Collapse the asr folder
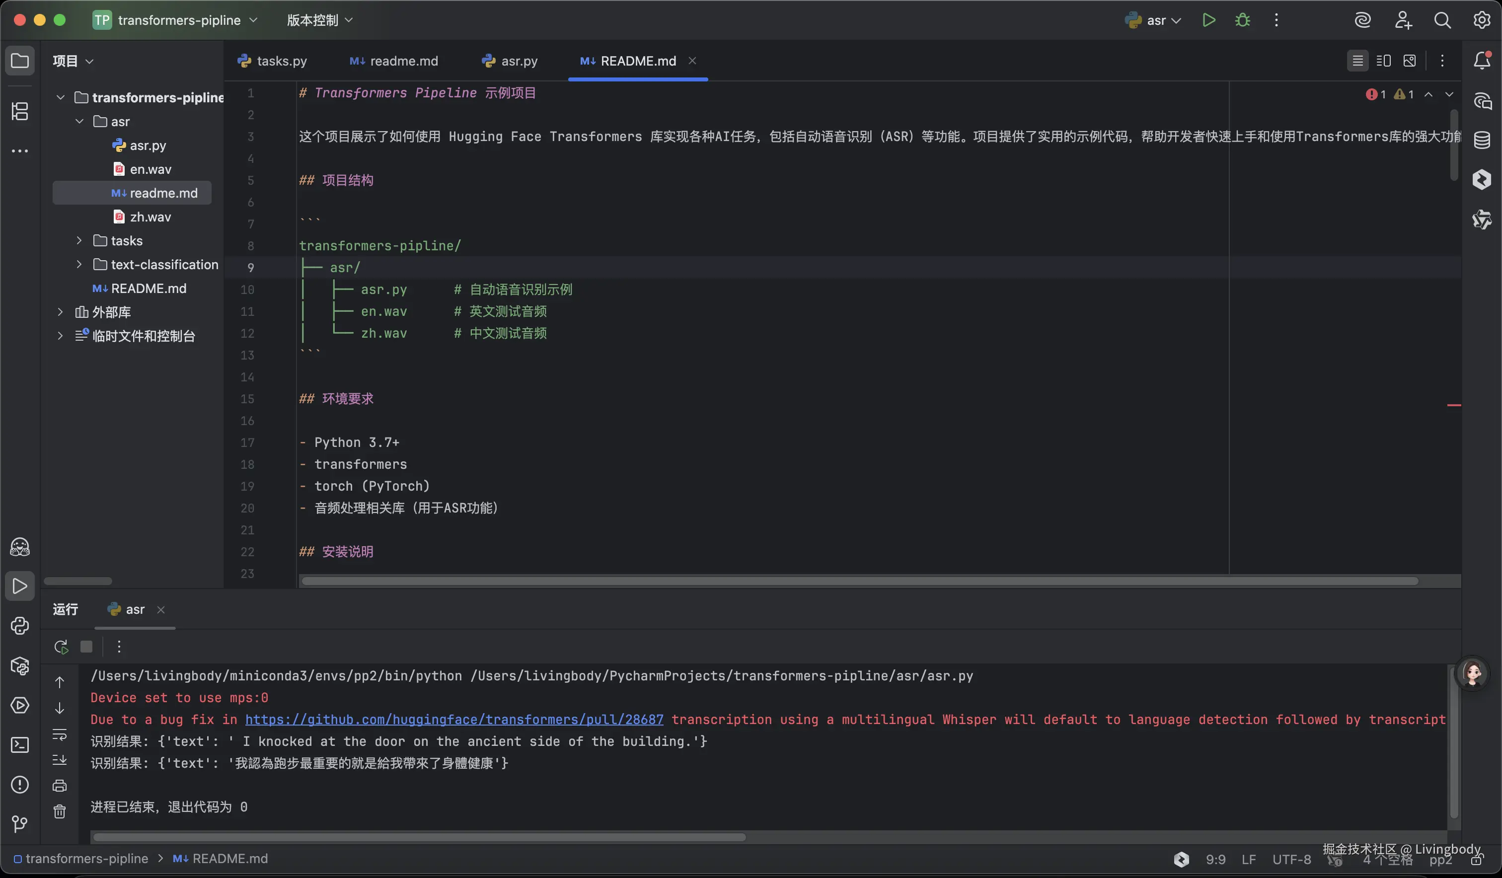This screenshot has width=1502, height=878. (x=79, y=121)
